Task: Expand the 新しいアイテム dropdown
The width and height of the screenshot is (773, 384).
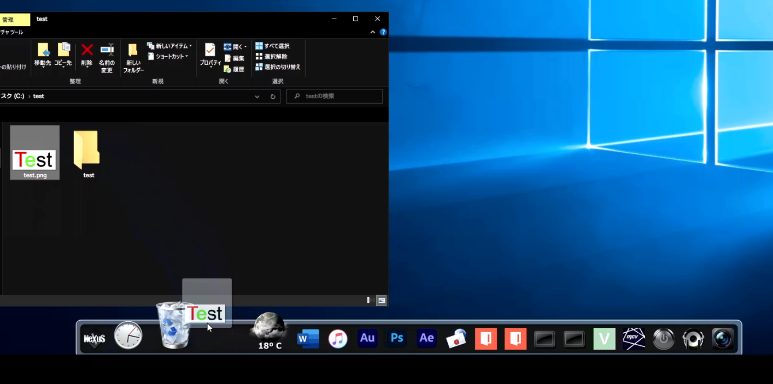Action: point(169,46)
